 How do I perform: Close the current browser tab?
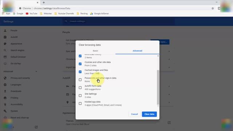tap(37, 3)
